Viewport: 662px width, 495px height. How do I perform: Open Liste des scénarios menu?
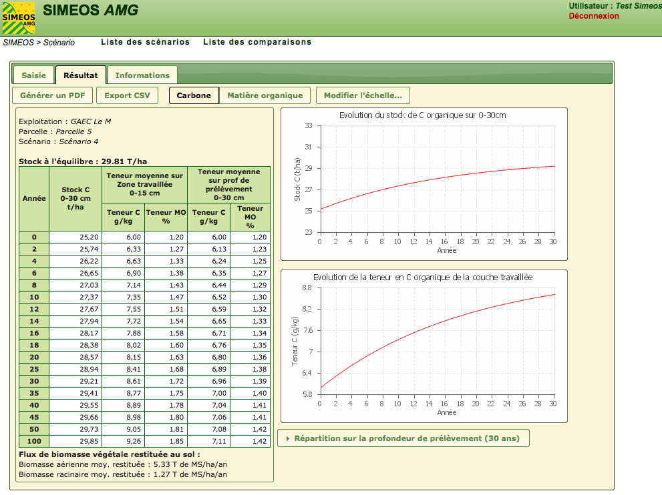(x=145, y=42)
